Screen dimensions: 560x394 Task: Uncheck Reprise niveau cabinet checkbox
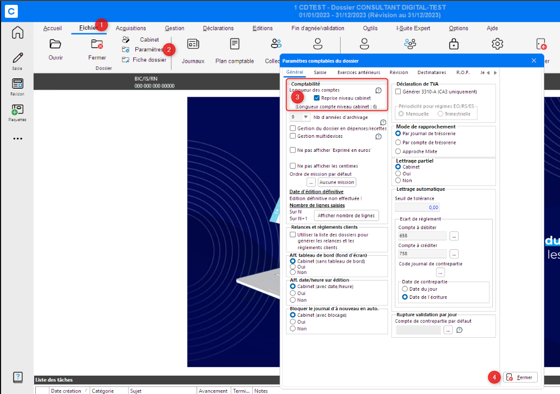point(317,98)
